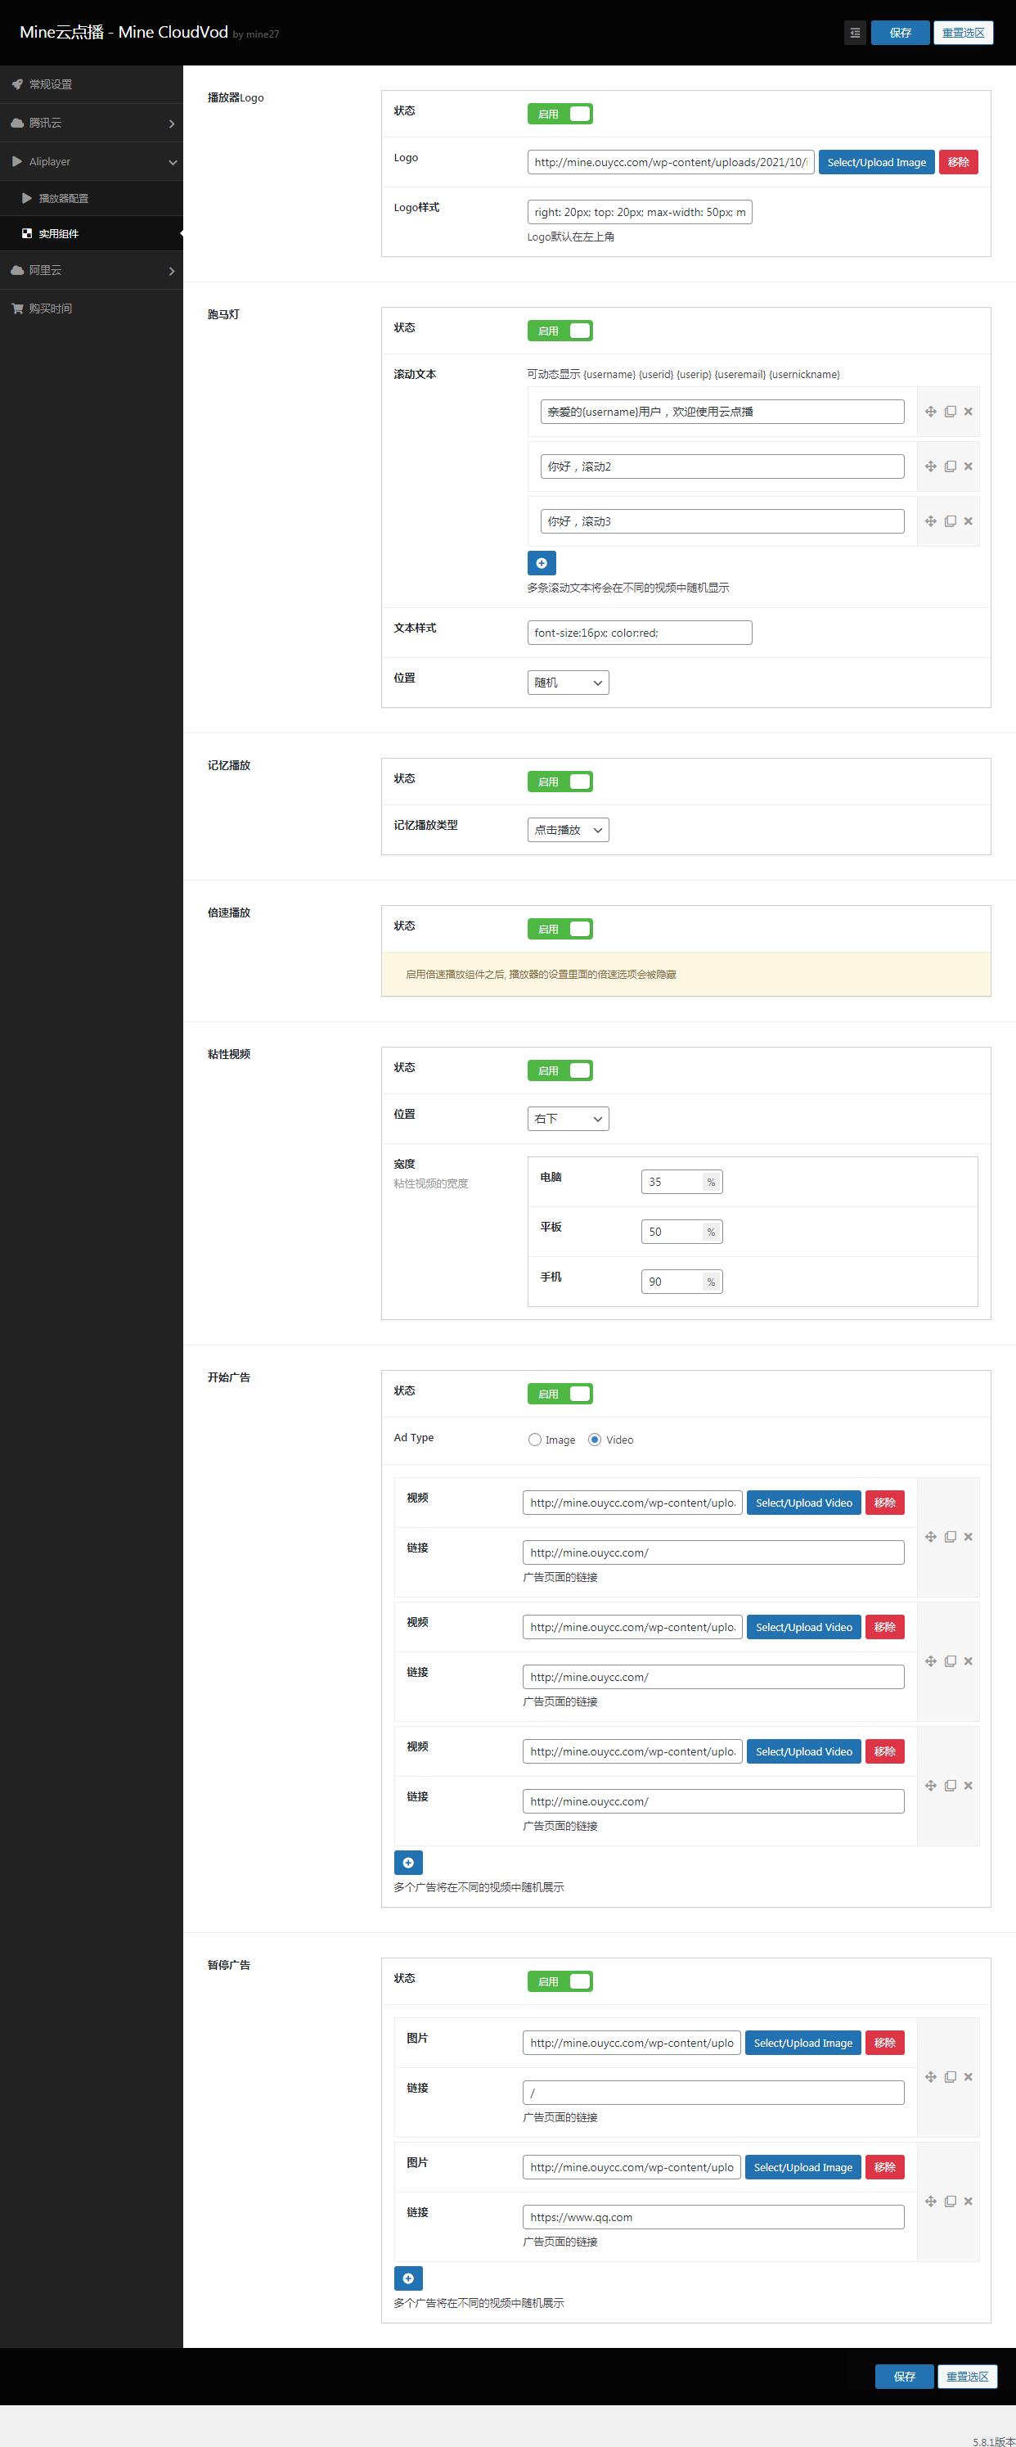
Task: Open the 跑马灯 位置 dropdown showing 随机
Action: click(568, 683)
